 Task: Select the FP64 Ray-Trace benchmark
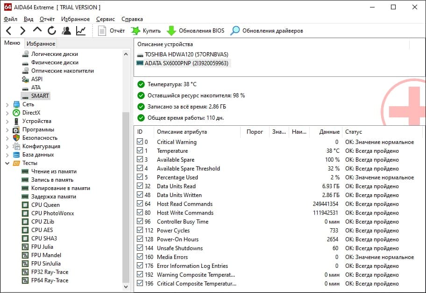(50, 280)
